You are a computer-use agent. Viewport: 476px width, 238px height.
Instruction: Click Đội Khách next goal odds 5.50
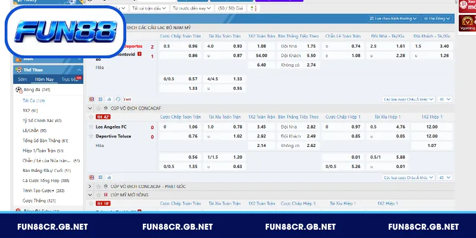(311, 55)
